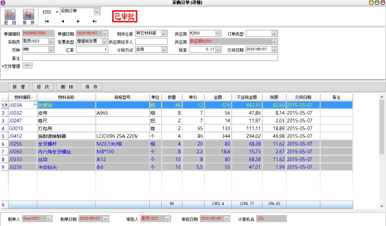Open the 单据日期 date dropdown
The width and height of the screenshot is (386, 226).
(x=105, y=33)
